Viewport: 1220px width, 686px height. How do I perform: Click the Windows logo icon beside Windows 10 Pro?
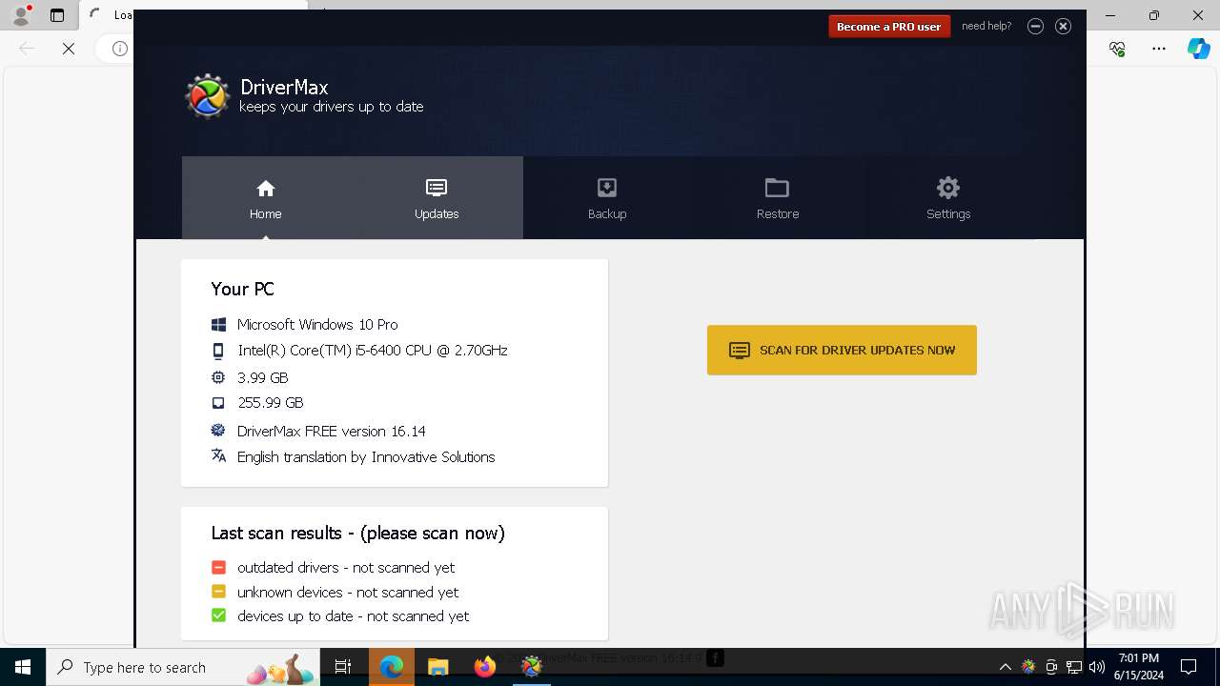218,325
